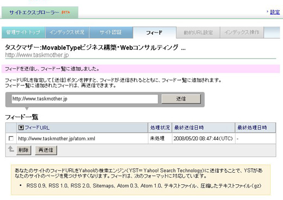Image resolution: width=283 pixels, height=200 pixels.
Task: Click the Site Explorer BETA logo
Action: pyautogui.click(x=40, y=12)
